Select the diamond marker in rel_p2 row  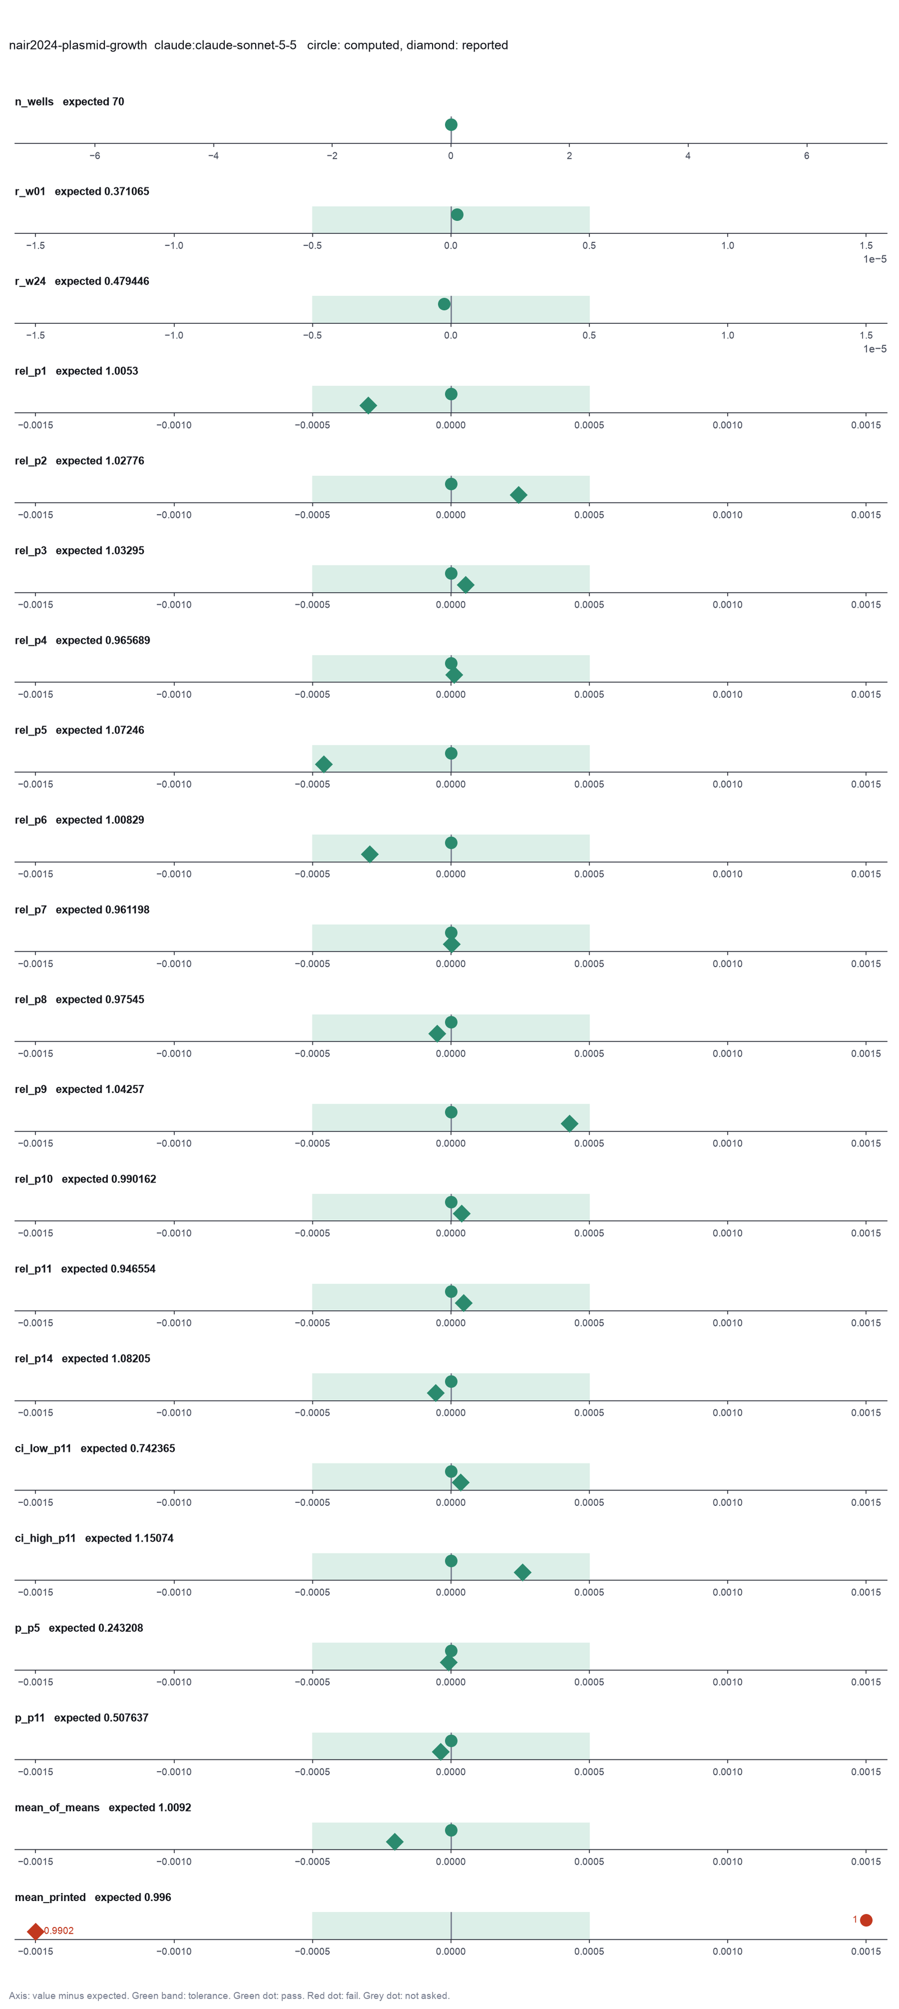(x=518, y=494)
